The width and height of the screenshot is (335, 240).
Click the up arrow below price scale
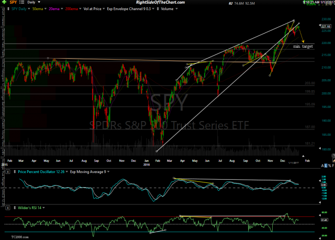coord(303,156)
